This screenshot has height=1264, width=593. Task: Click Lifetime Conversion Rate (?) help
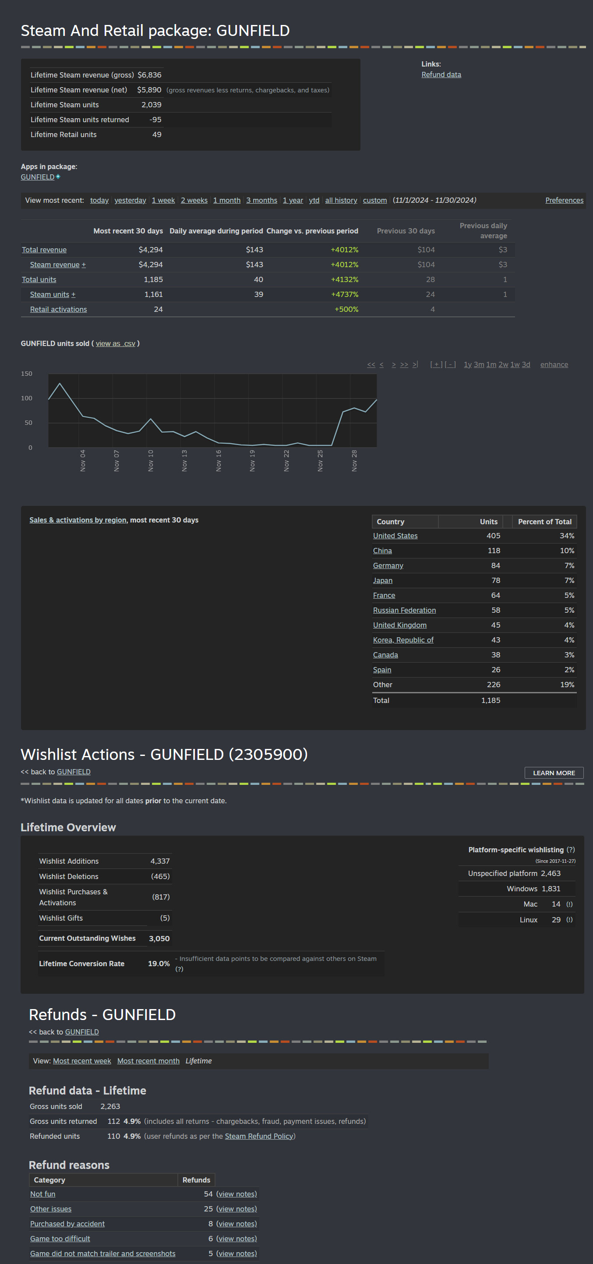click(179, 969)
